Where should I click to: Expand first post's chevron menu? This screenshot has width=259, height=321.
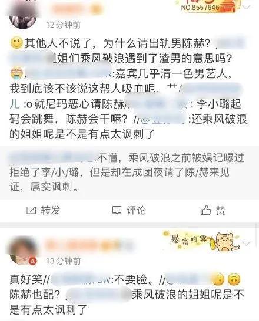(246, 8)
